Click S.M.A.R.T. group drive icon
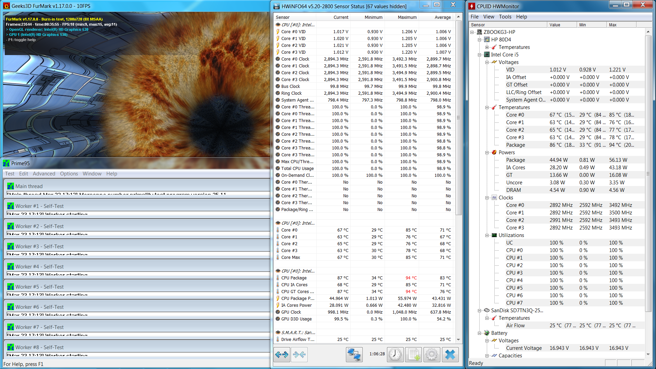 click(x=278, y=332)
